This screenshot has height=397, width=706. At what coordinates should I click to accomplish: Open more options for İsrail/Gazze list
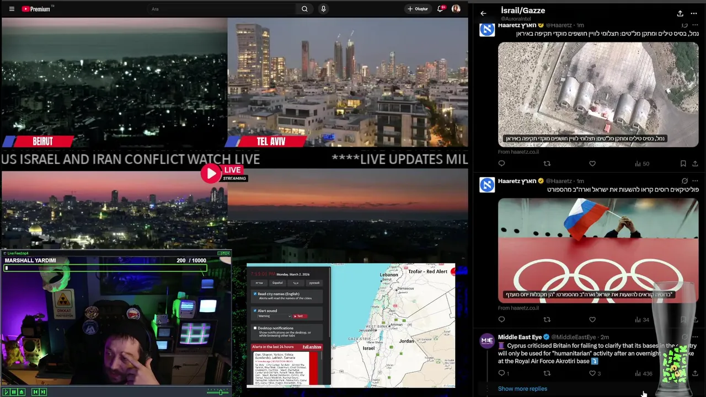(x=694, y=13)
